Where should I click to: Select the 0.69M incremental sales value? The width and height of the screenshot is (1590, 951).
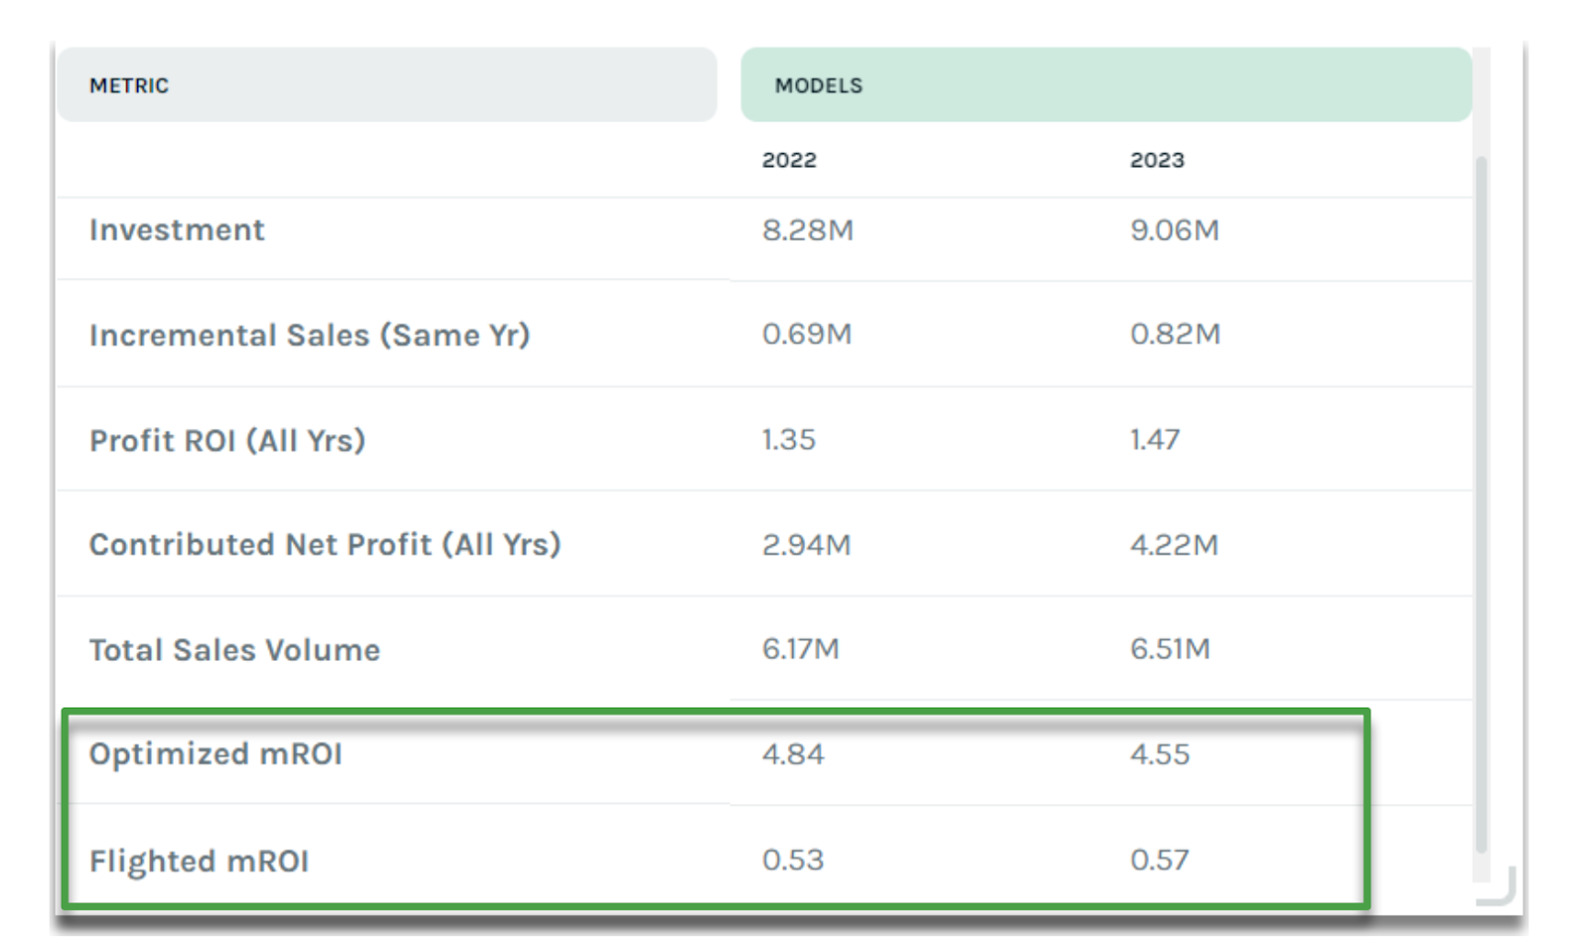(x=806, y=334)
